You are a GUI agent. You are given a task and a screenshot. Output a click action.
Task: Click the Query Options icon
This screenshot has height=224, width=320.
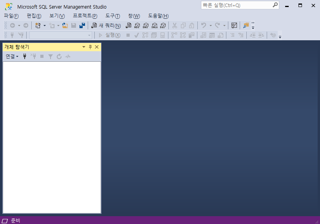coord(154,35)
